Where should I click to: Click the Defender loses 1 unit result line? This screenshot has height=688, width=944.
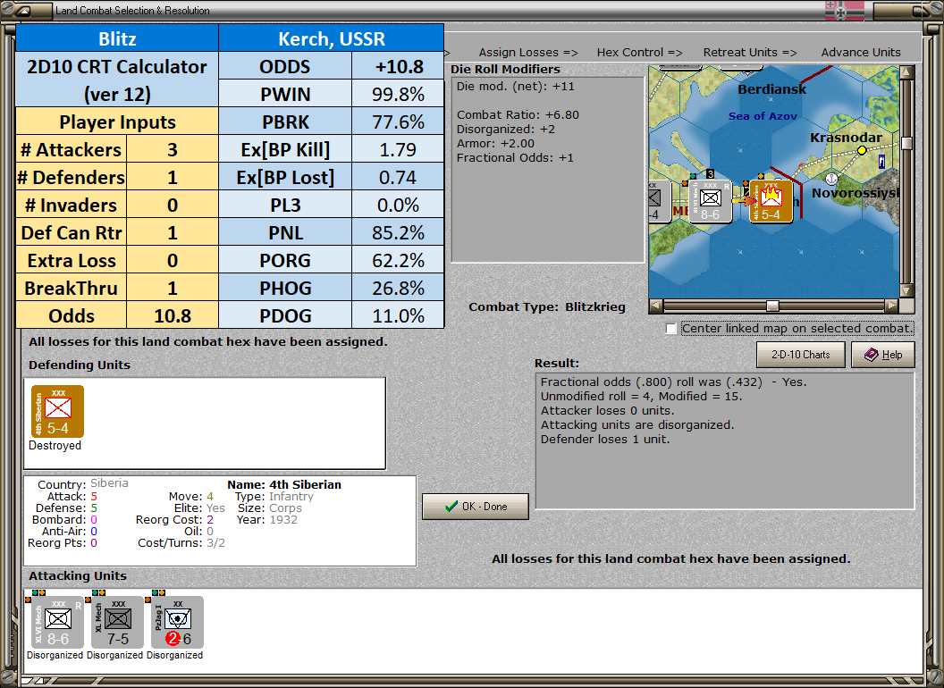[605, 440]
